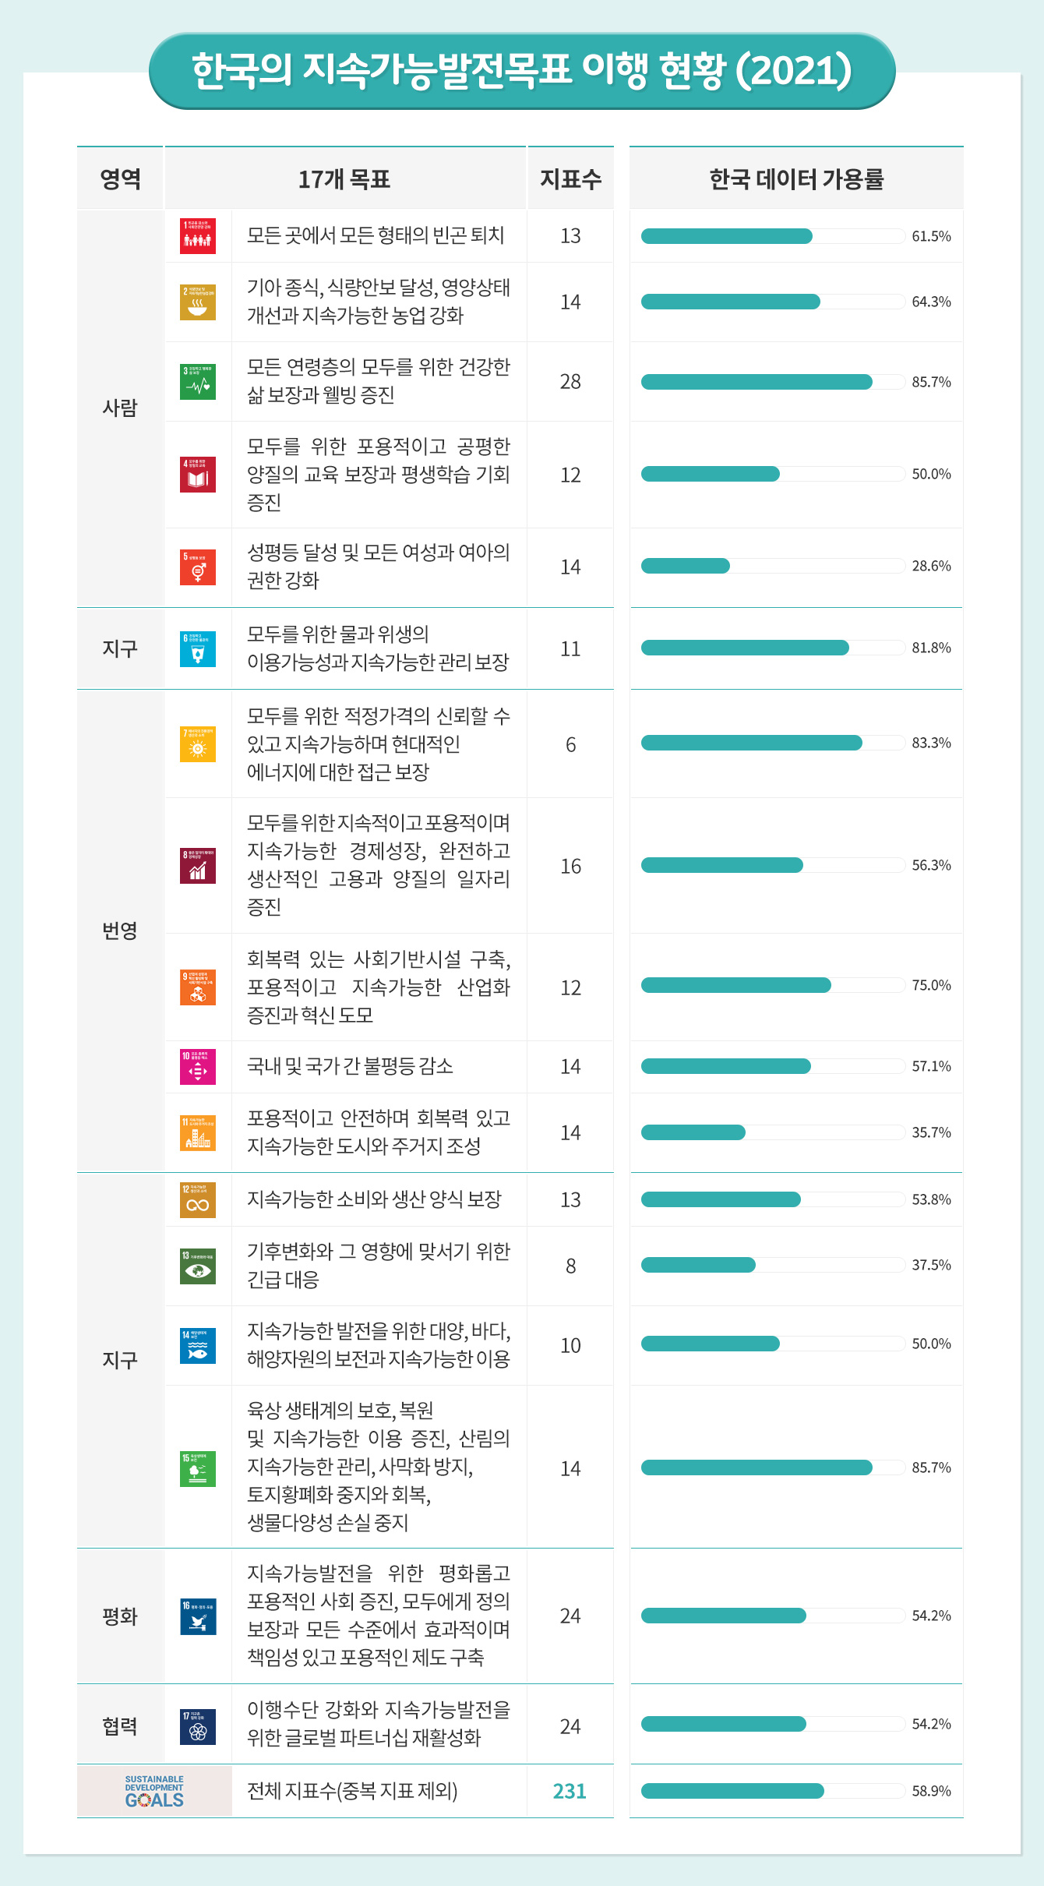This screenshot has width=1044, height=1886.
Task: Click the SDG 2 Zero Hunger bowl icon
Action: coord(198,302)
